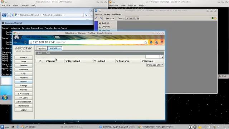The height and width of the screenshot is (129, 229).
Task: Sort limitations by Uptime column
Action: pyautogui.click(x=148, y=61)
